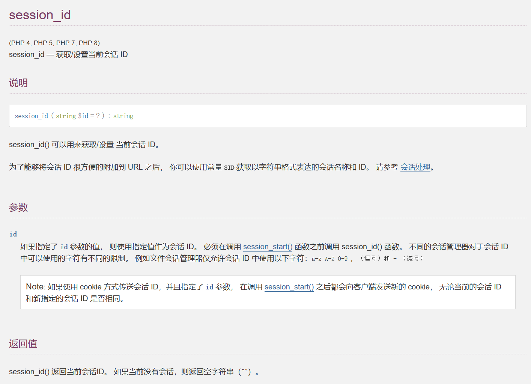This screenshot has width=531, height=384.
Task: Click the $id parameter in the signature
Action: click(83, 116)
